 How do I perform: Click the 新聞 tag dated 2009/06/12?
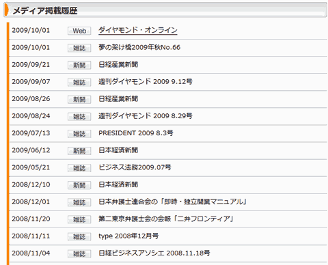click(x=79, y=151)
